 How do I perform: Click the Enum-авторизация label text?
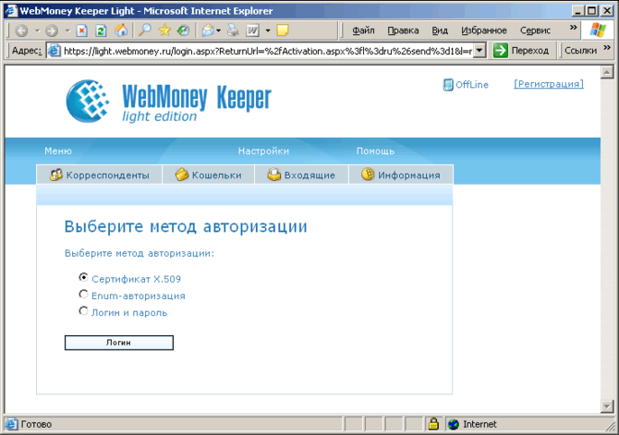(x=139, y=296)
